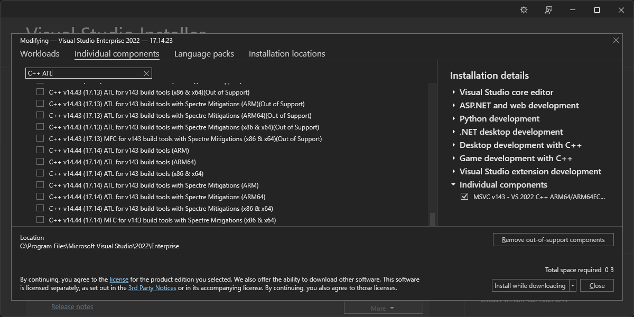
Task: Switch to the Language packs tab
Action: pos(204,54)
